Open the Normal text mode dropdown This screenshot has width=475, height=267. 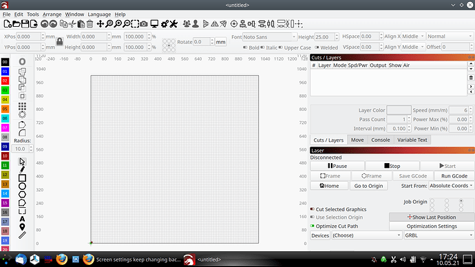(x=450, y=36)
